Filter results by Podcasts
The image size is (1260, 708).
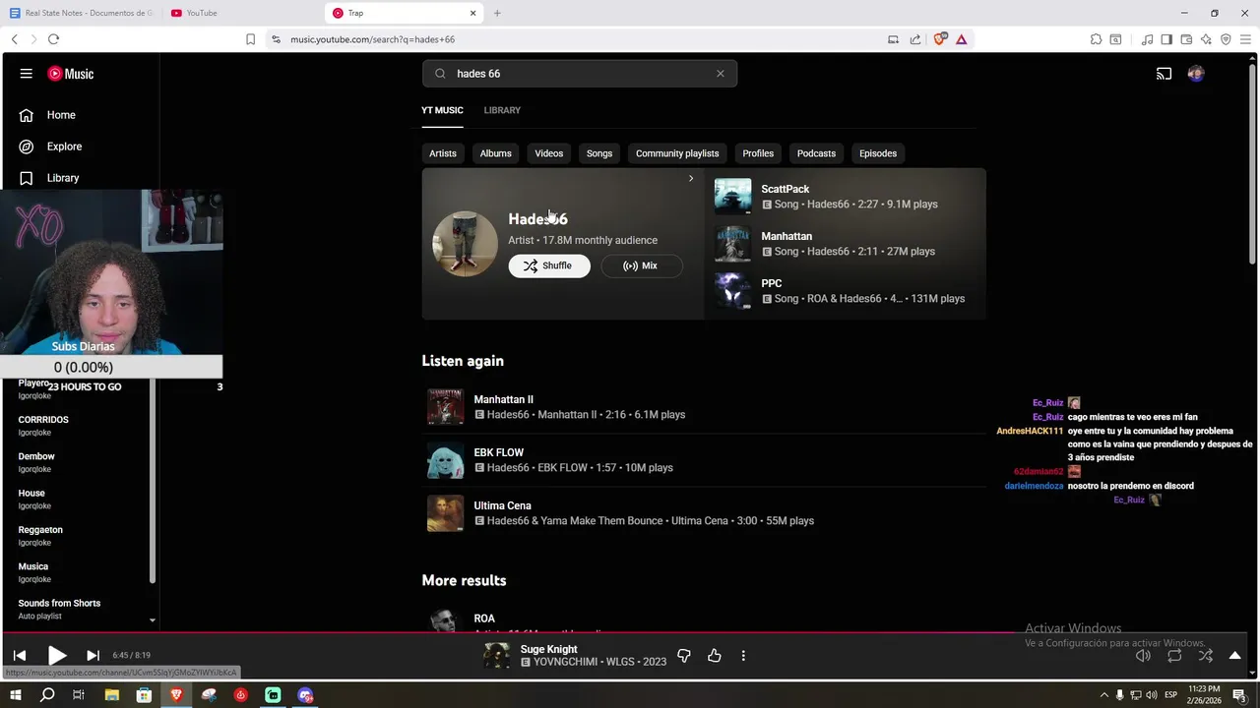tap(816, 153)
